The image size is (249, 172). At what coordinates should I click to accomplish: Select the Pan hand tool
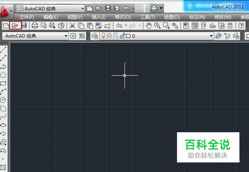pos(149,26)
